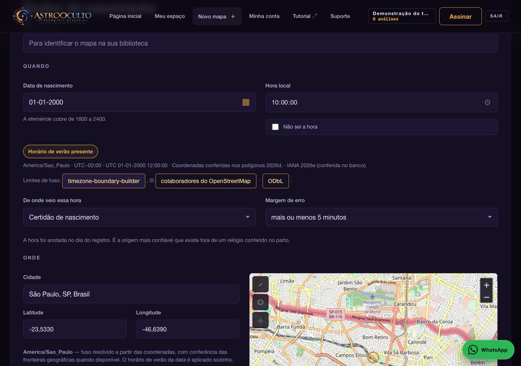Click the clock icon in Hora local
Viewport: 521px width, 366px height.
(487, 102)
